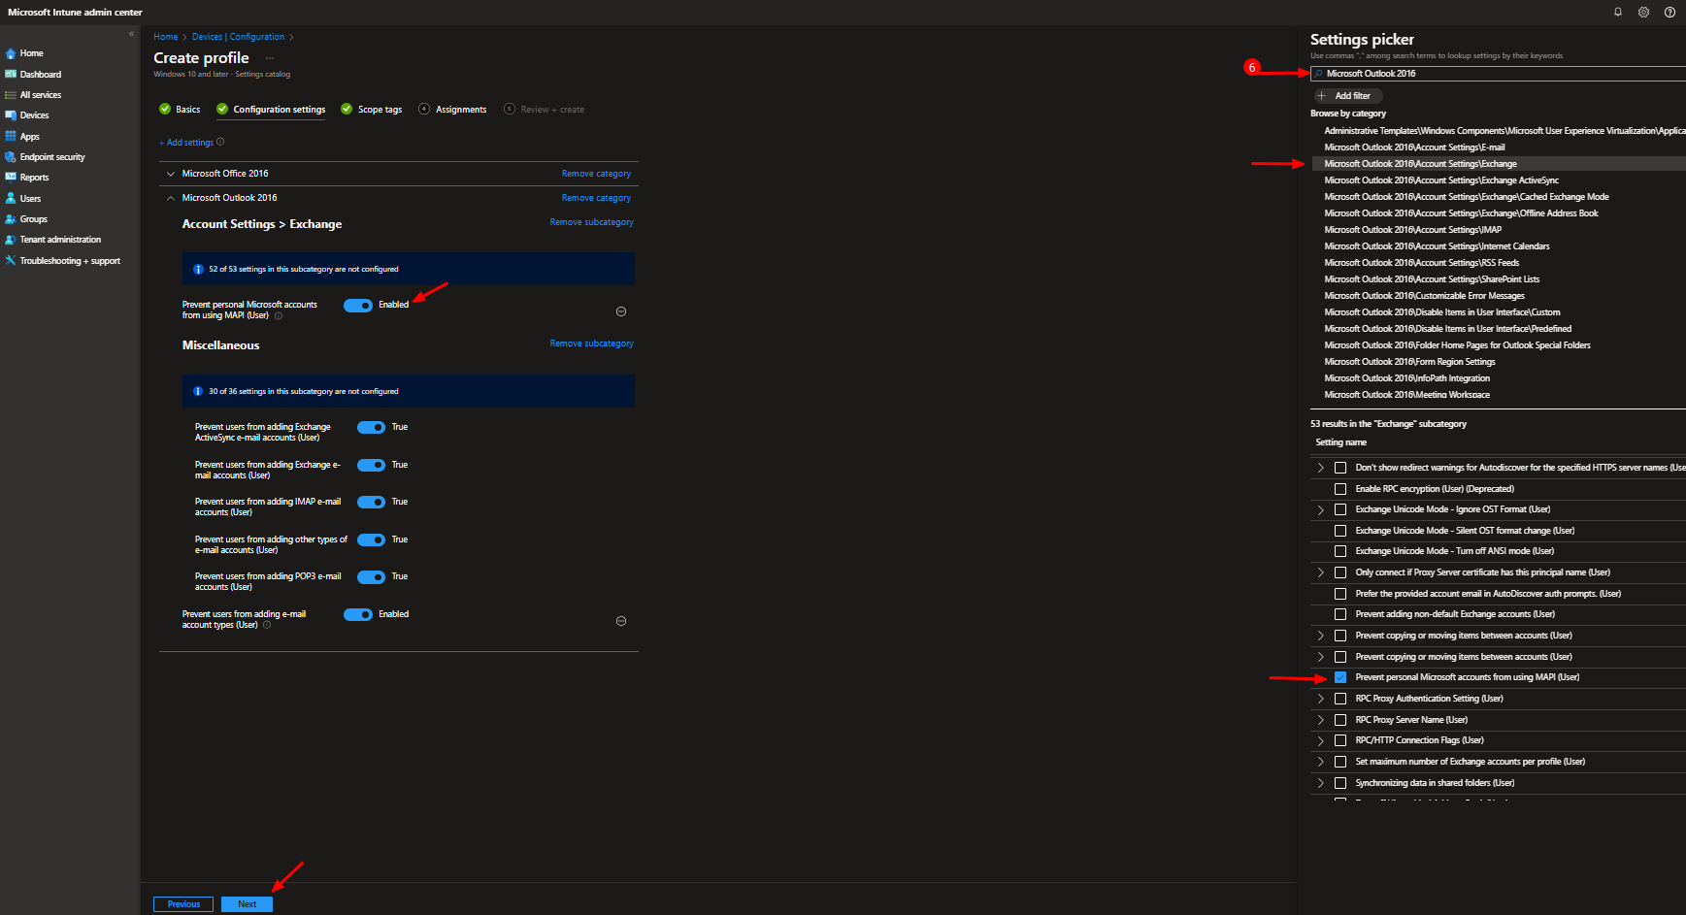Click the Home icon in sidebar

pos(11,53)
